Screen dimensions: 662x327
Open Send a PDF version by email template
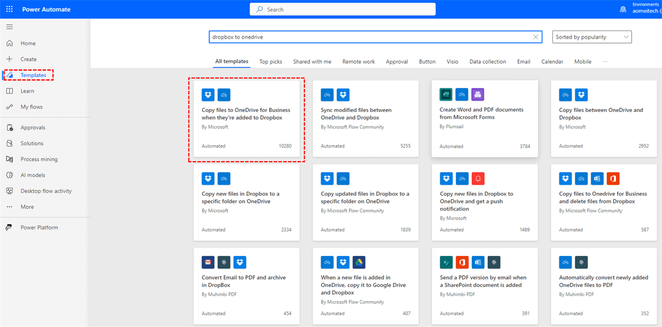(x=484, y=286)
